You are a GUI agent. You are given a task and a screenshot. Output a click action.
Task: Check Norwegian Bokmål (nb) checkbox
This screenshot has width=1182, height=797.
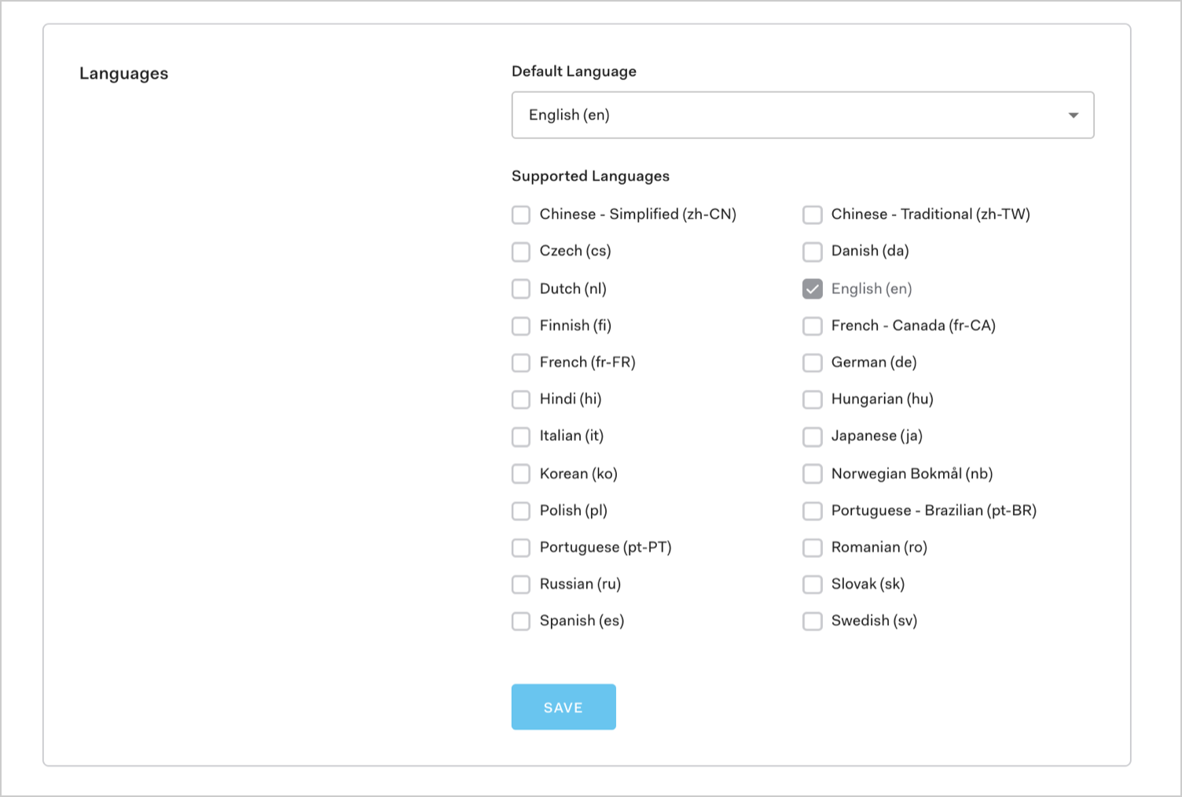pyautogui.click(x=813, y=474)
